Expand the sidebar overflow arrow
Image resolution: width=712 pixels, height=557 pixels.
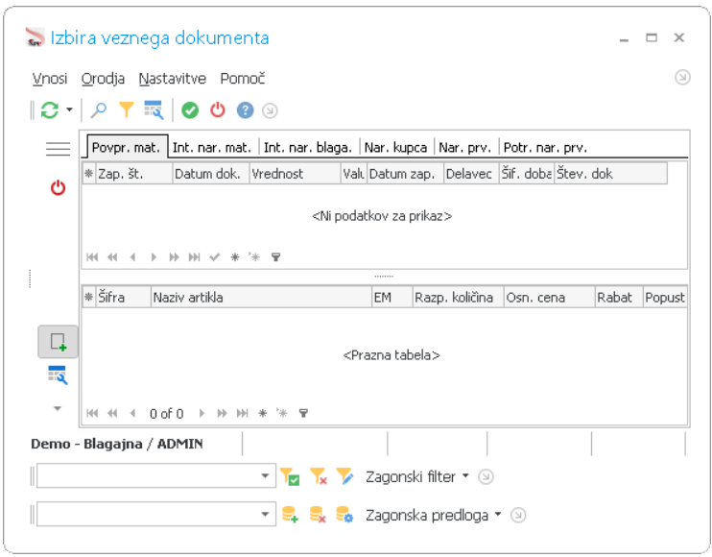58,408
